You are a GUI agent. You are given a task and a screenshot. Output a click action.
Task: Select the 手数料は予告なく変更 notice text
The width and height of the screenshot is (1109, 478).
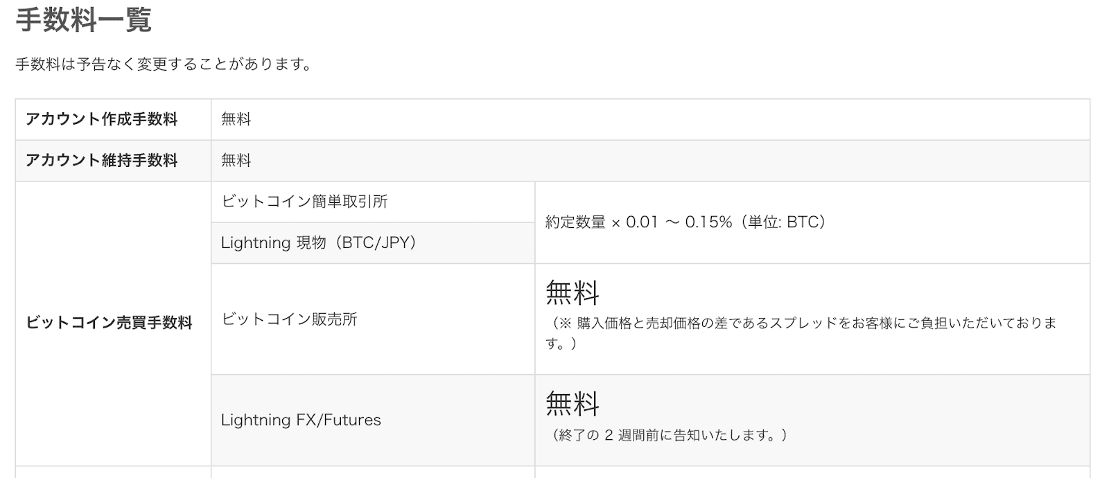pos(164,64)
